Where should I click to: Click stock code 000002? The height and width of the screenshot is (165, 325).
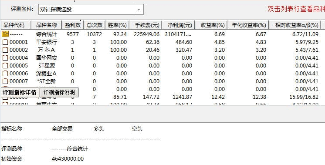pyautogui.click(x=19, y=50)
